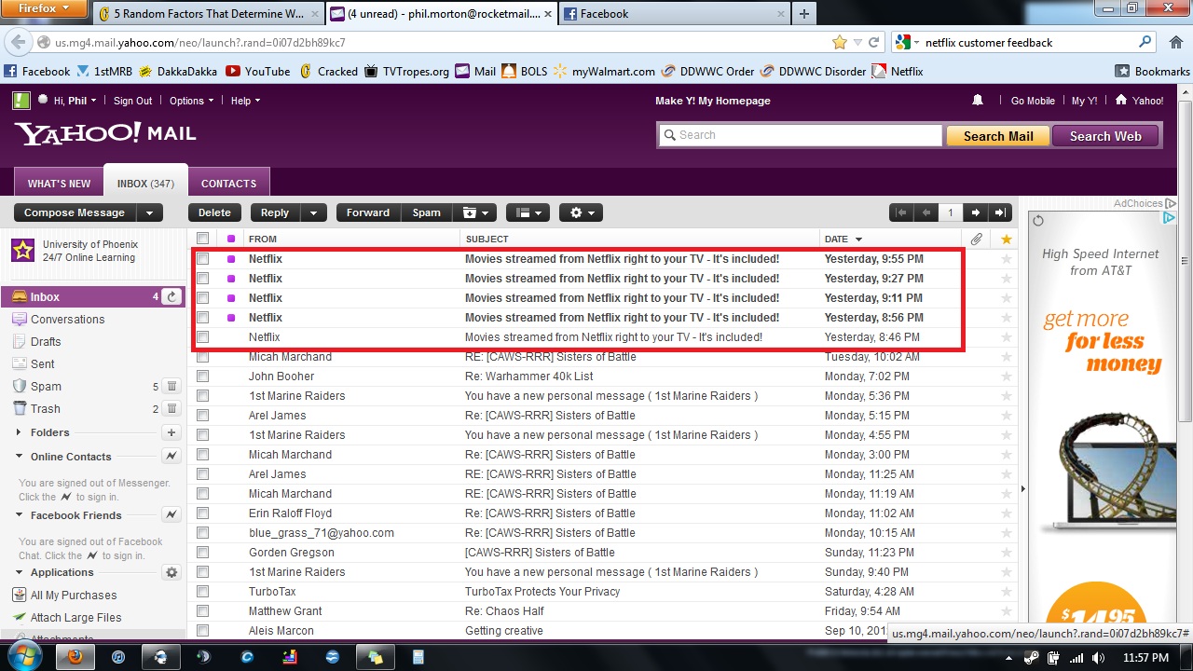Open mail actions gear dropdown
Screen dimensions: 1193x671
581,212
